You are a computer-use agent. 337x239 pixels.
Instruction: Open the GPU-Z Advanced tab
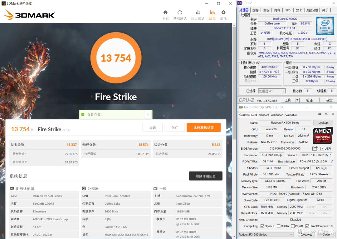(277, 115)
